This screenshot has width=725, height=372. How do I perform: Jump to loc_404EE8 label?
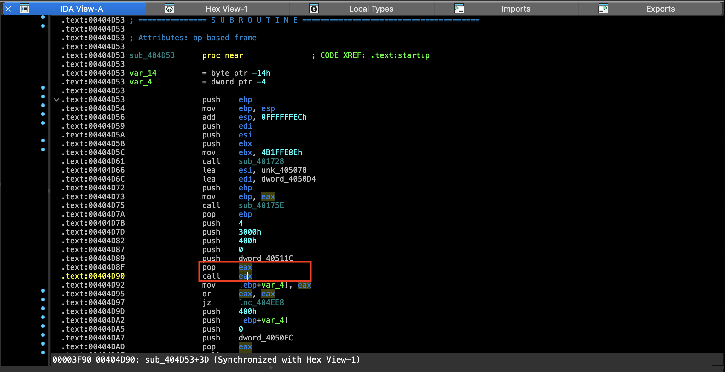pos(261,303)
